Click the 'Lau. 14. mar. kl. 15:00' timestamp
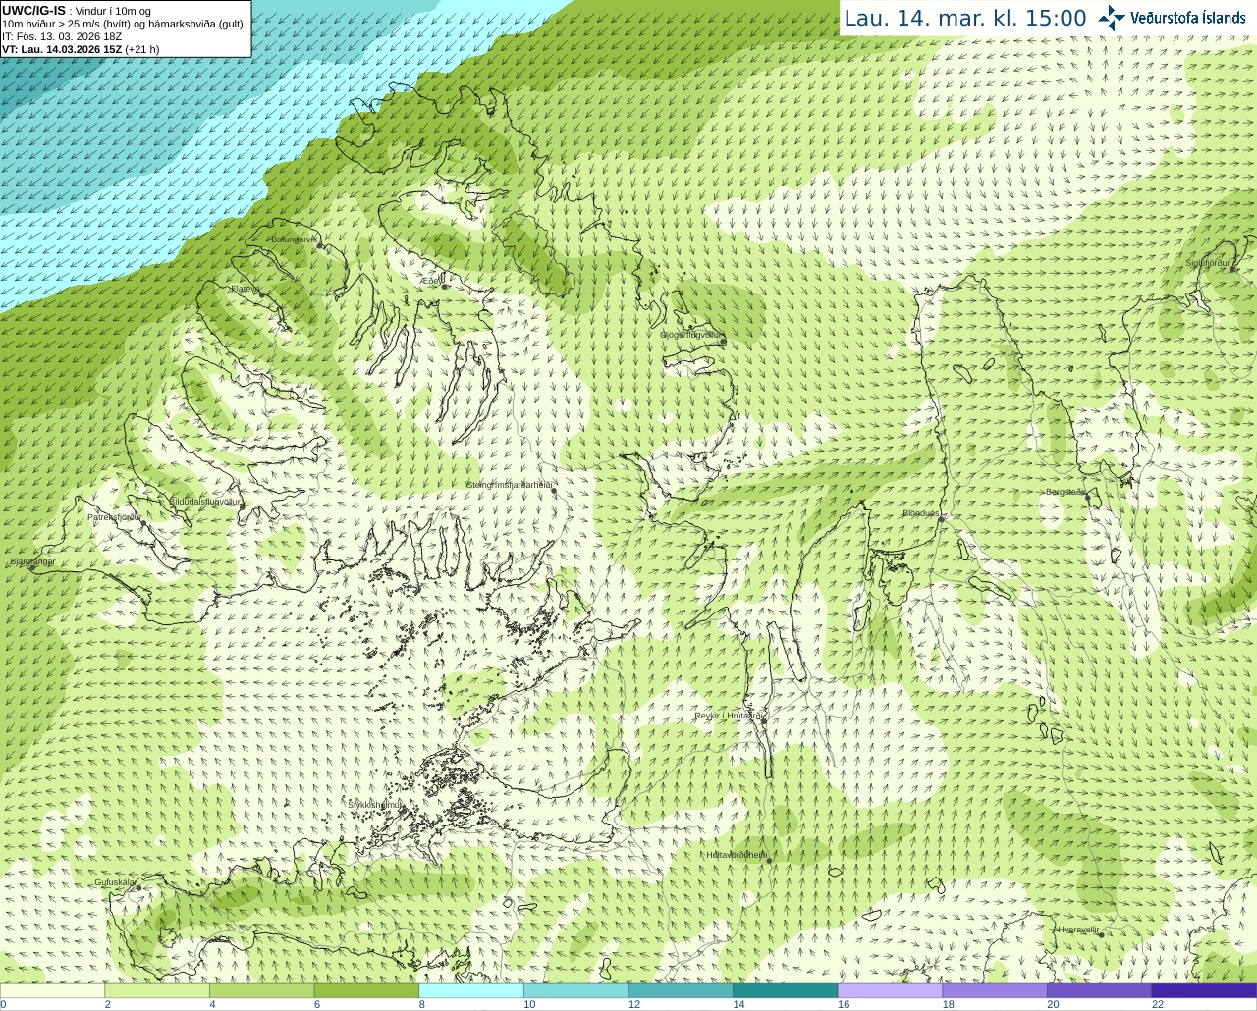 pyautogui.click(x=965, y=19)
